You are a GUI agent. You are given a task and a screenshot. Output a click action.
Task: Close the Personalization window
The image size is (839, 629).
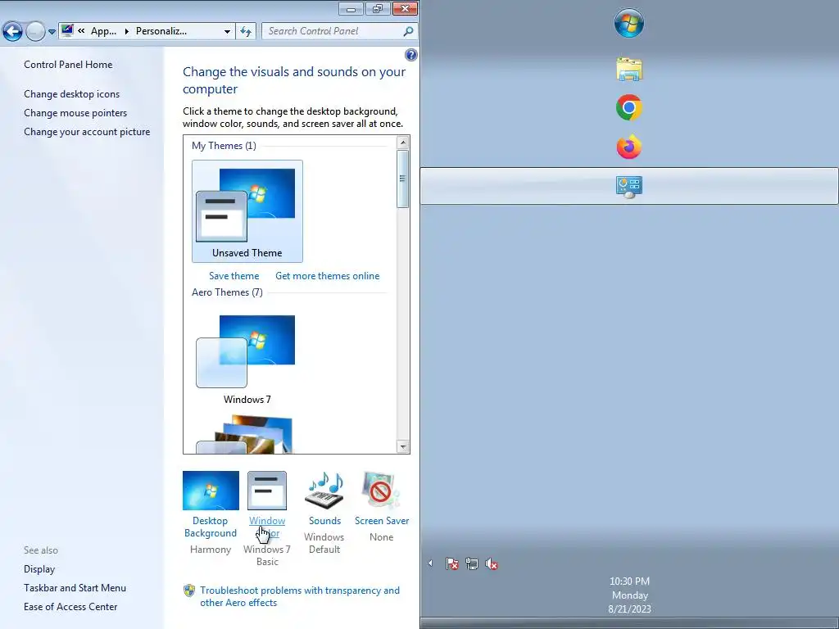click(x=405, y=9)
